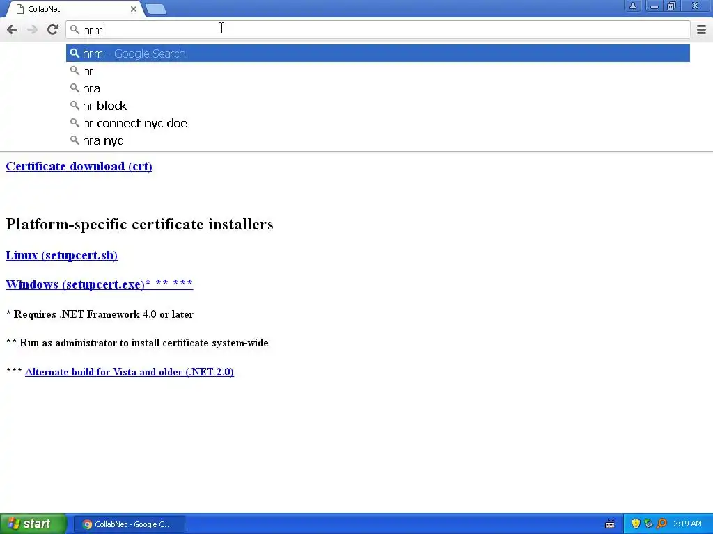
Task: Open the Chrome hamburger menu
Action: pos(701,29)
